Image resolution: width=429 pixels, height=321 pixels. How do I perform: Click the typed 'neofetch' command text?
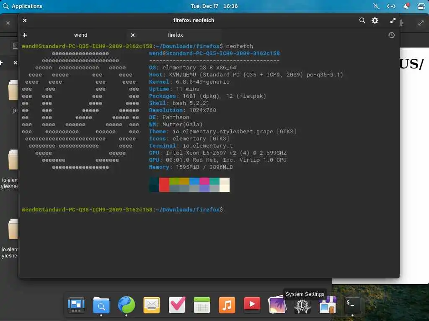(x=240, y=46)
